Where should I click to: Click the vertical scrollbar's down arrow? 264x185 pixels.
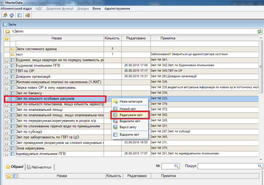point(262,159)
